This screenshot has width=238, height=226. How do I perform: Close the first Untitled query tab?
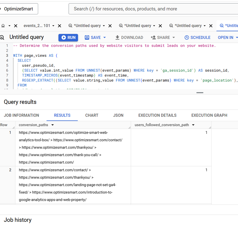[x=110, y=25]
